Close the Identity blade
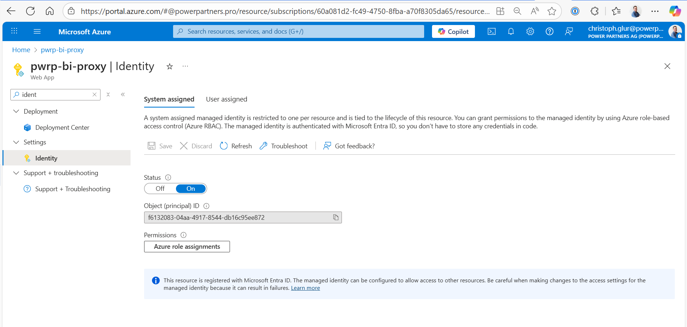Viewport: 687px width, 327px height. point(667,66)
